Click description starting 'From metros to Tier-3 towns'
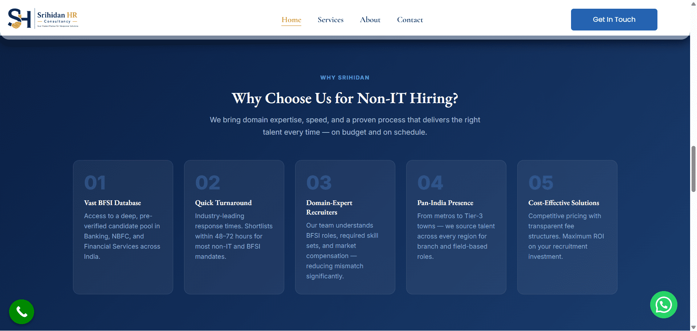 pyautogui.click(x=456, y=236)
